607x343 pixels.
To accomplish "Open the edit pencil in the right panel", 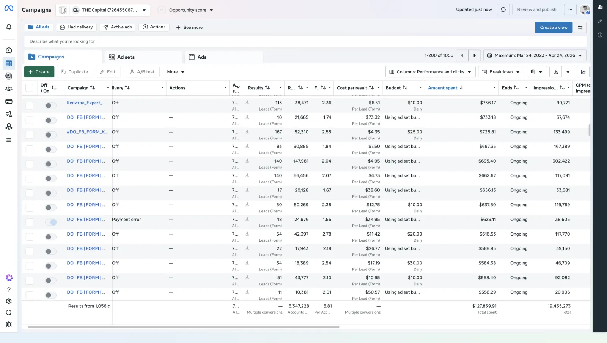I will tap(600, 21).
